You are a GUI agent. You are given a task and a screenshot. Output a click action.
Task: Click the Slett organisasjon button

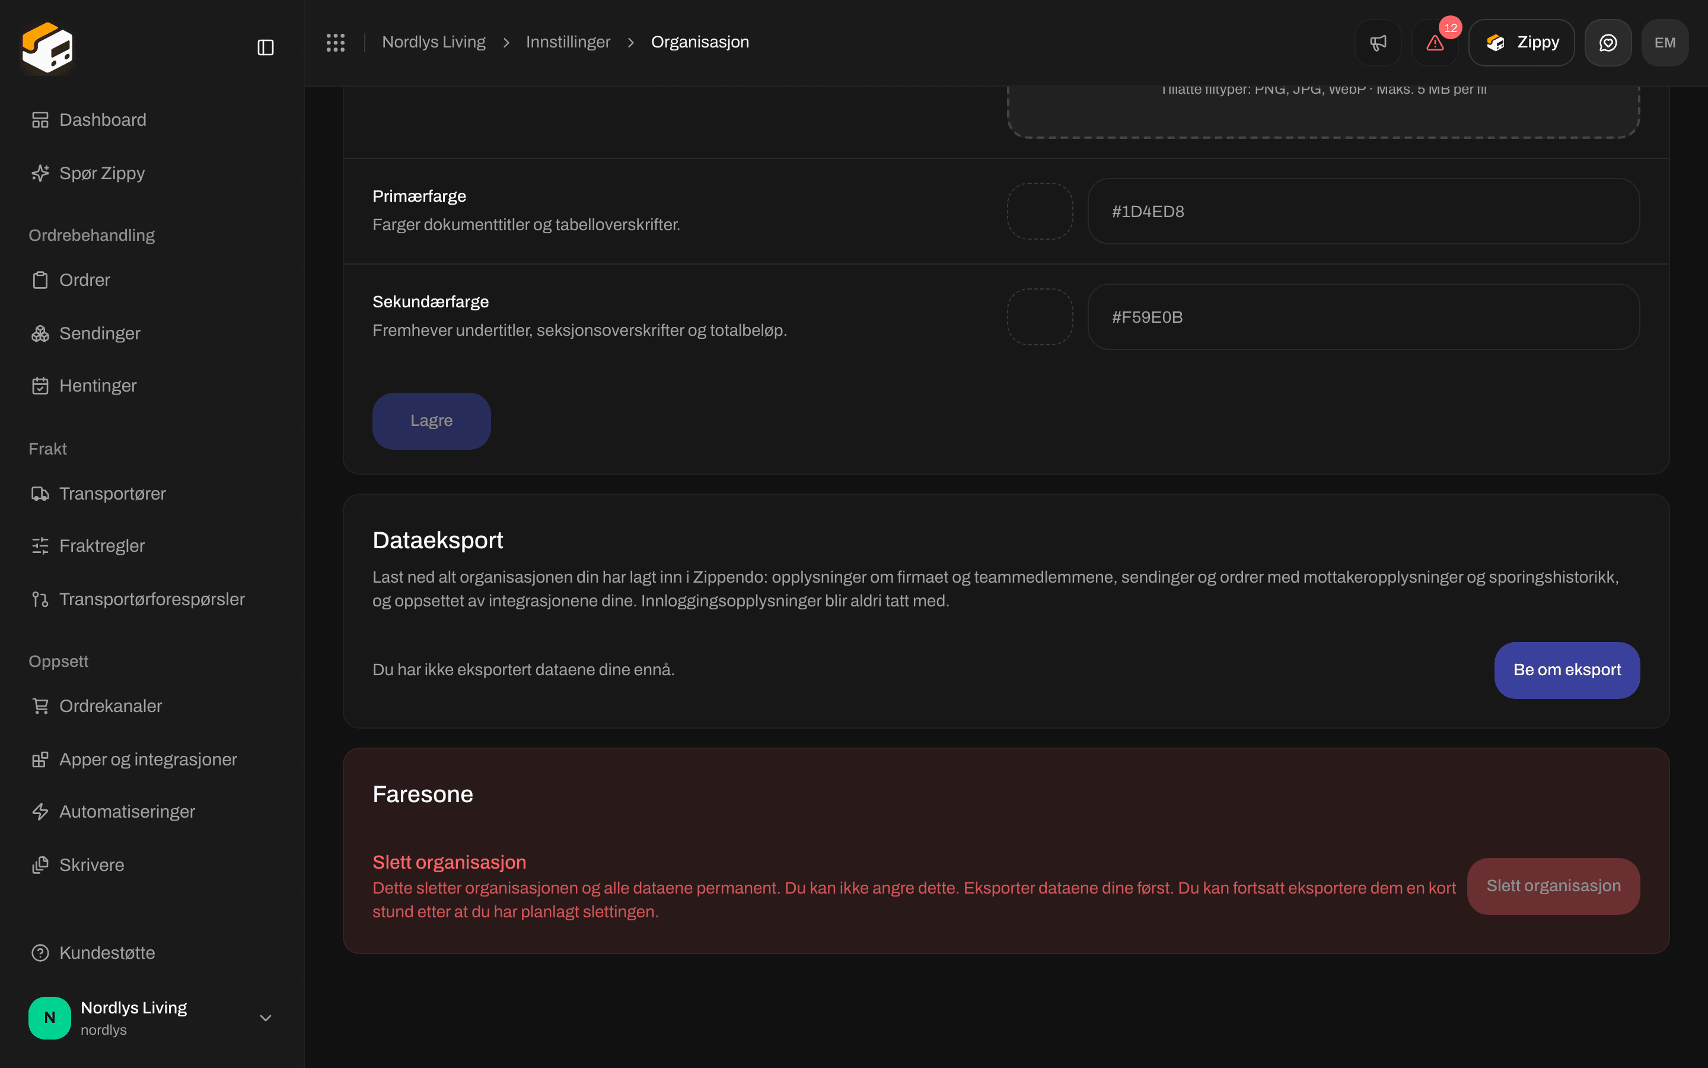click(x=1553, y=886)
